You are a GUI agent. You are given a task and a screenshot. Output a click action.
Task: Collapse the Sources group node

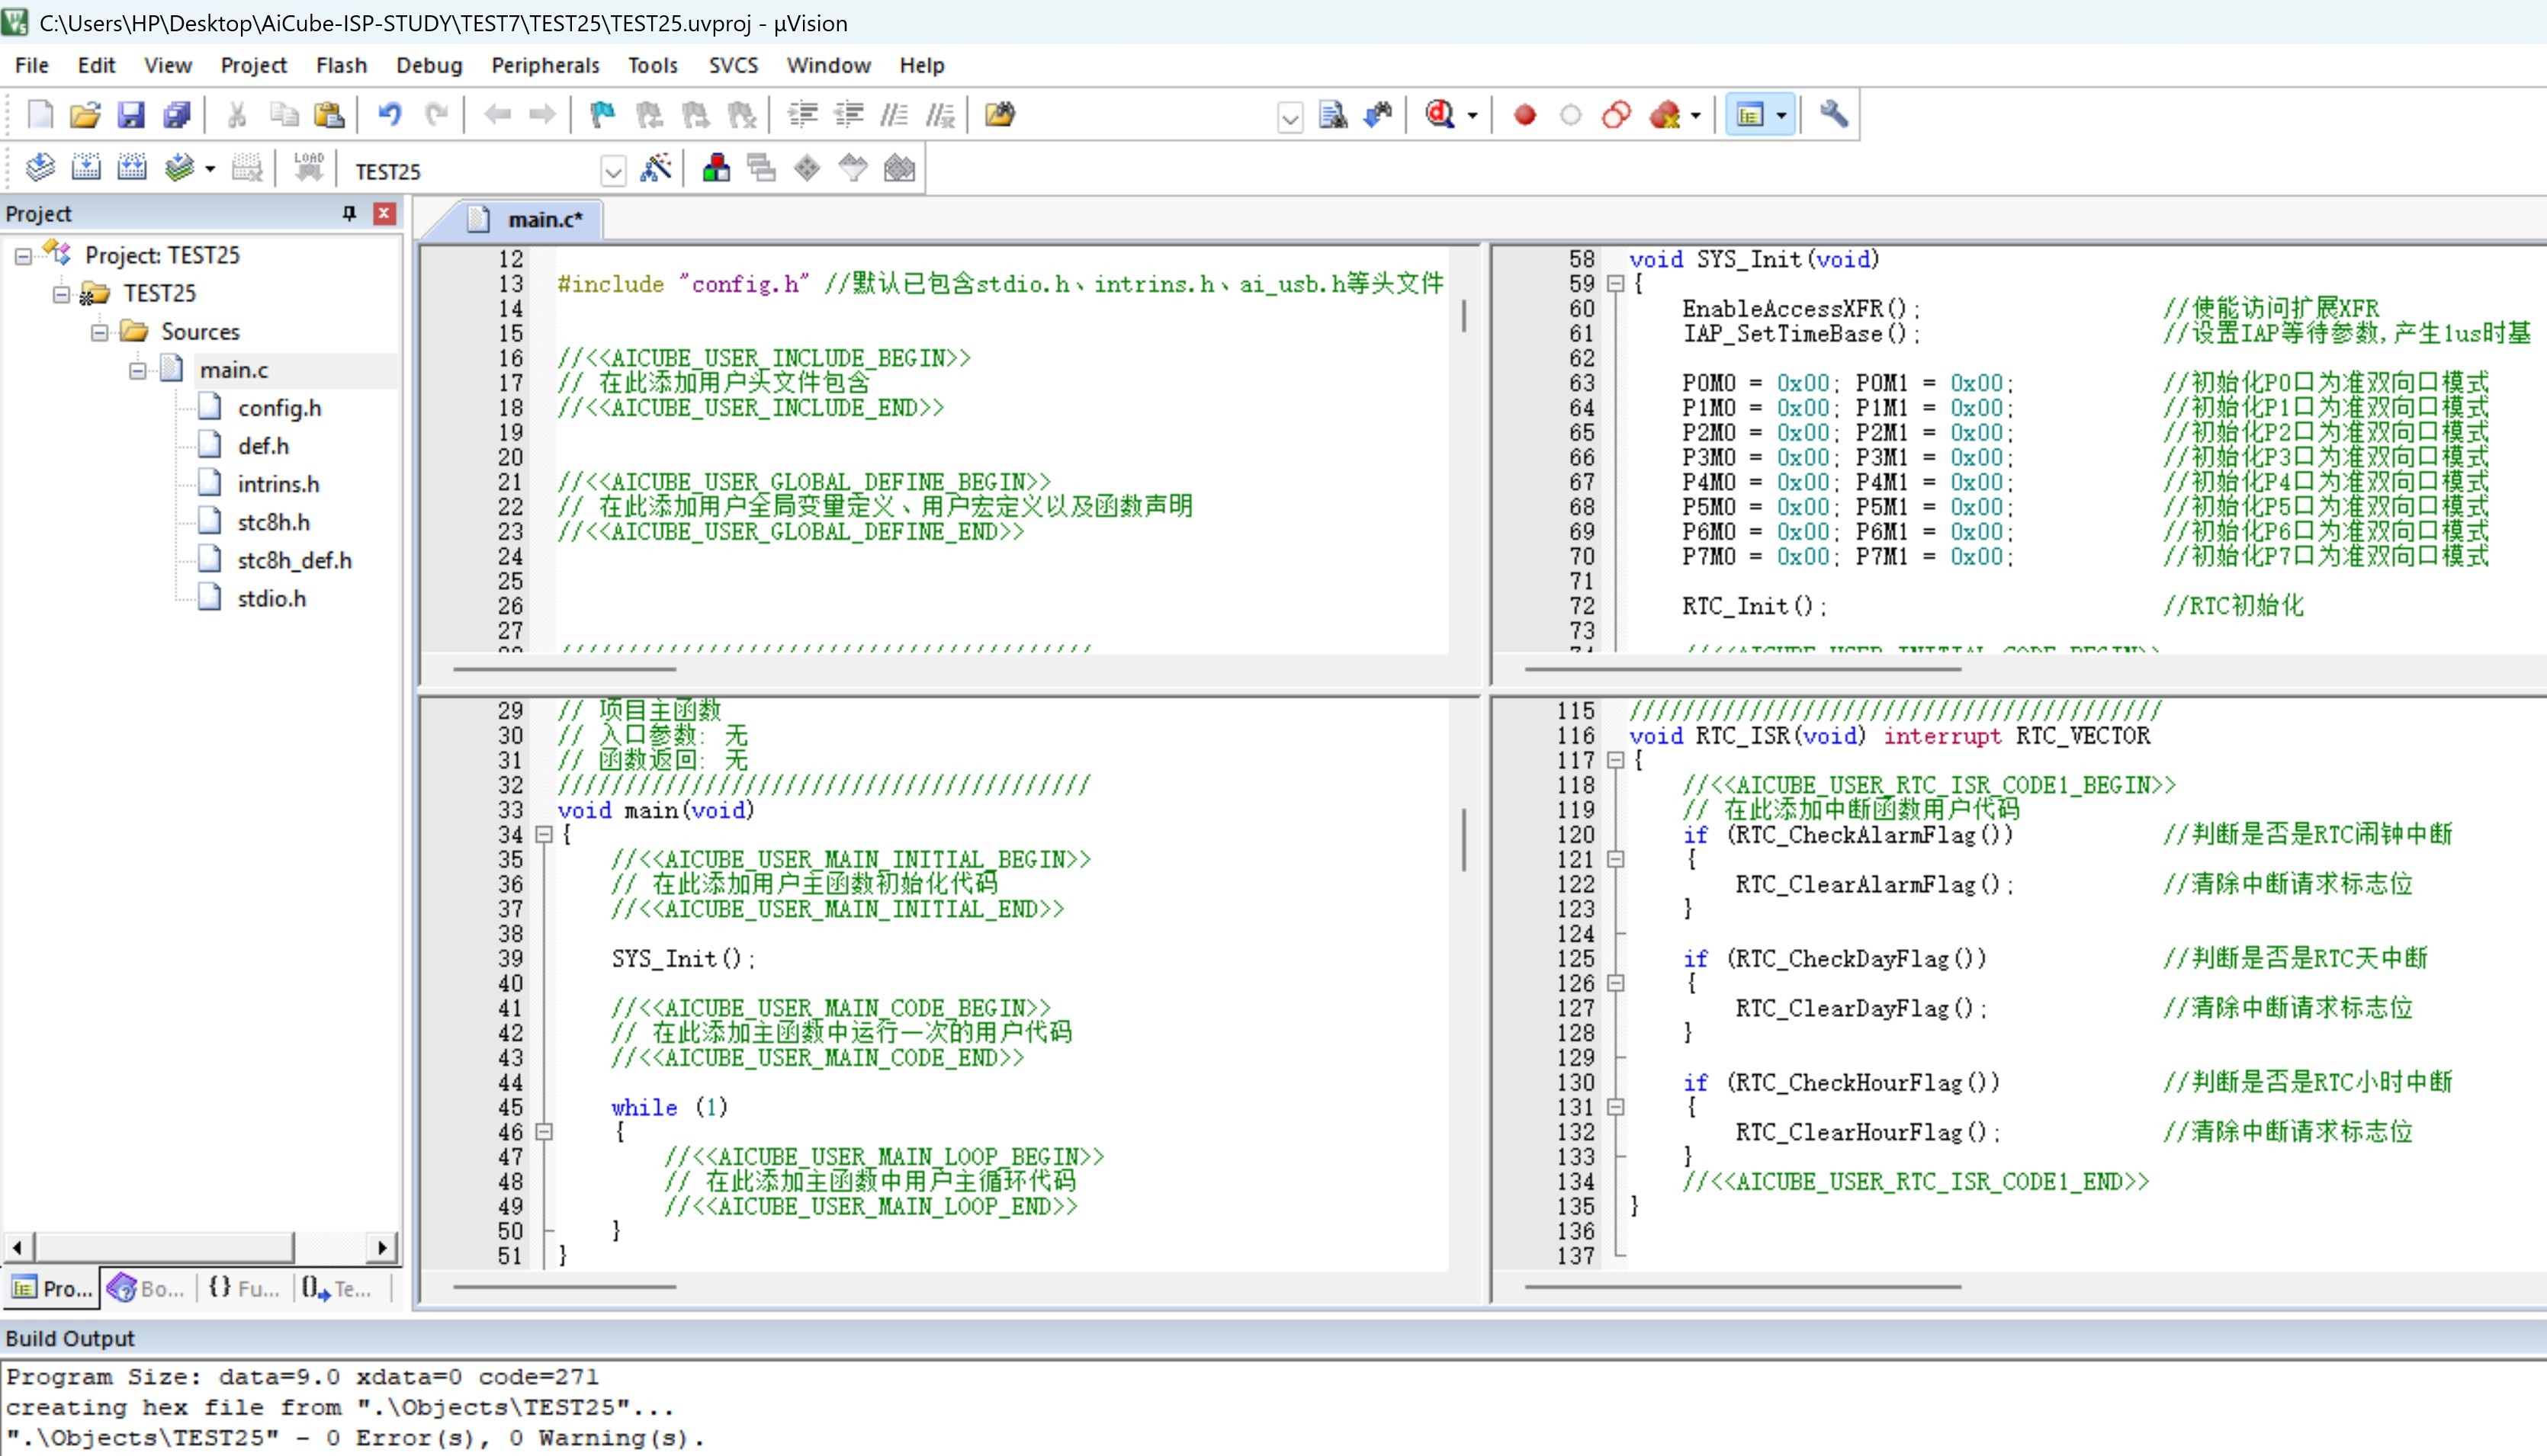coord(99,332)
